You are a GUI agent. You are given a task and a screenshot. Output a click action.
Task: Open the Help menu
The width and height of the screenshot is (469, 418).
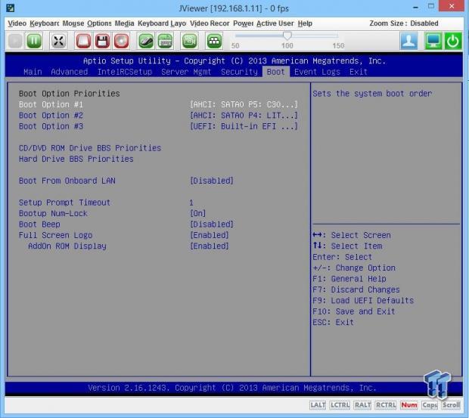pos(305,23)
